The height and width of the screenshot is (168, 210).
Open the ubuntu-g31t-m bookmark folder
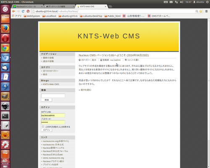pyautogui.click(x=68, y=16)
